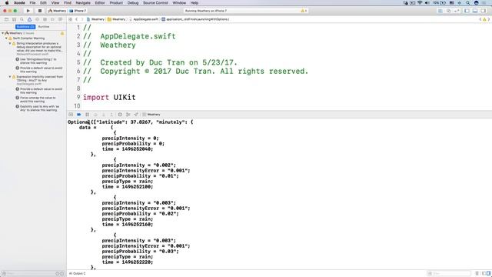
Task: Open Wi-Fi status menu
Action: [x=420, y=3]
